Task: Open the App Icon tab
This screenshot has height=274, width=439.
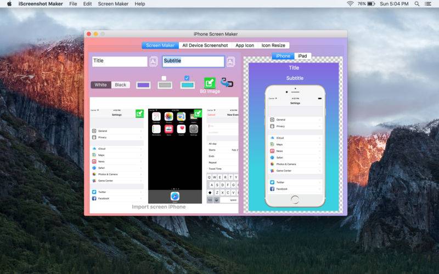Action: click(x=245, y=45)
